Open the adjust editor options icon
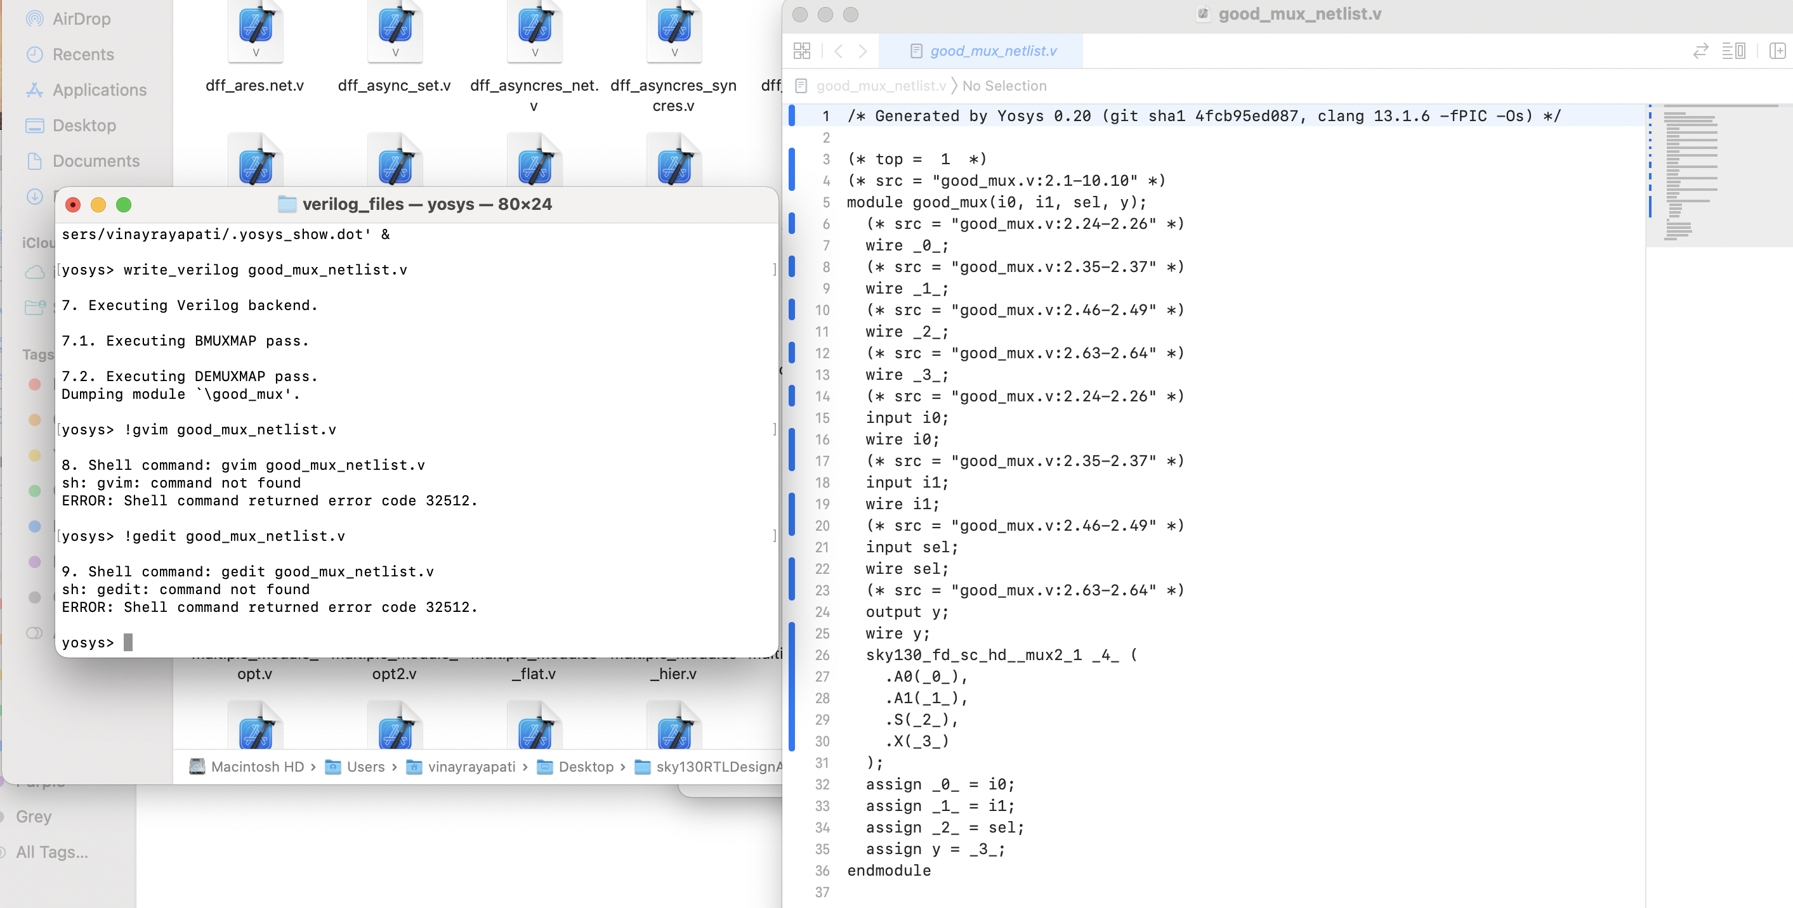Screen dimensions: 1793x908 1733,51
